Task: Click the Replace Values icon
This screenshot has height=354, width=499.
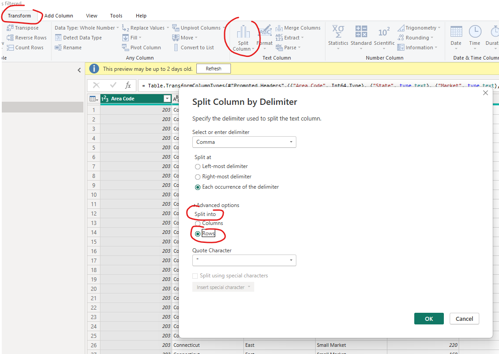Action: coord(126,28)
